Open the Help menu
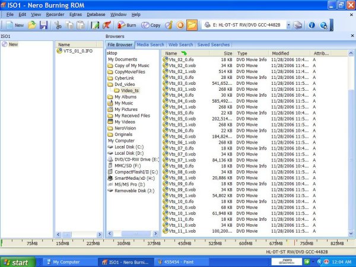 (136, 14)
